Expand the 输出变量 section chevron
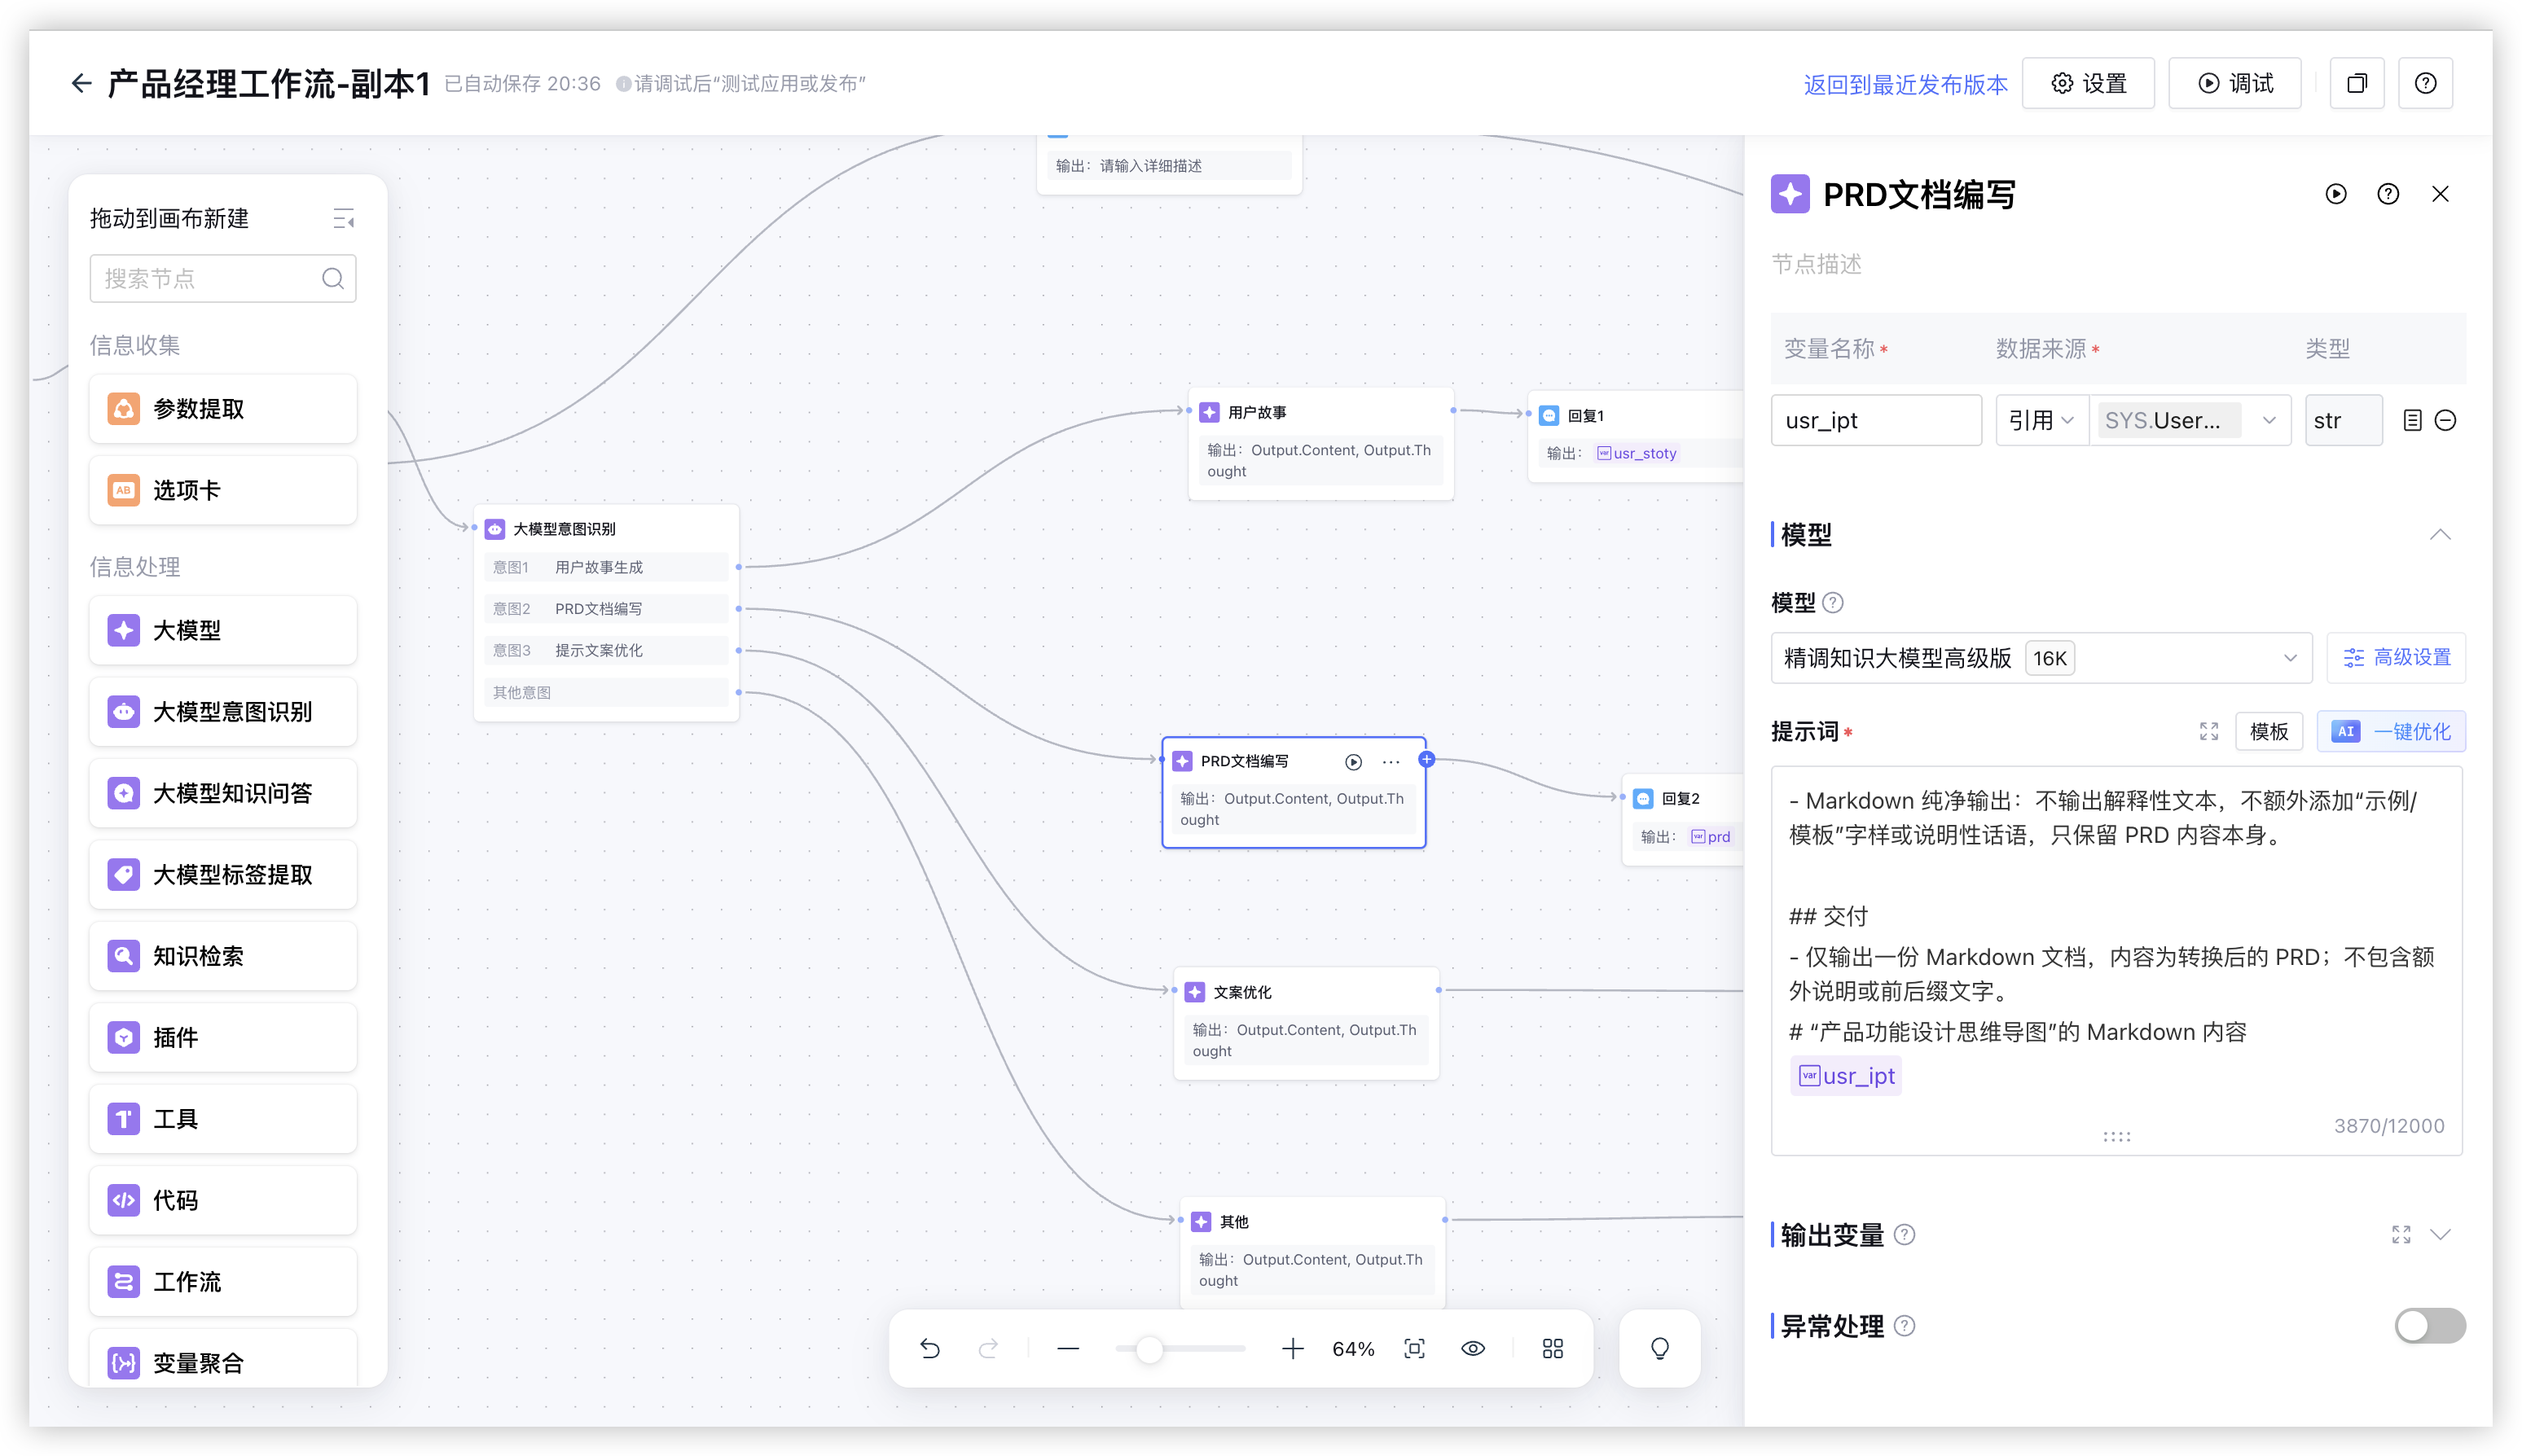 click(x=2440, y=1234)
